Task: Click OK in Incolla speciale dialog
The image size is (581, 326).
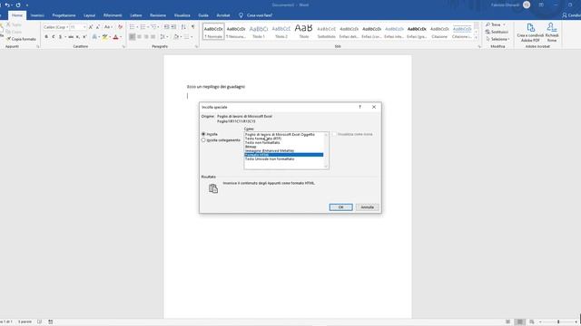Action: [341, 207]
